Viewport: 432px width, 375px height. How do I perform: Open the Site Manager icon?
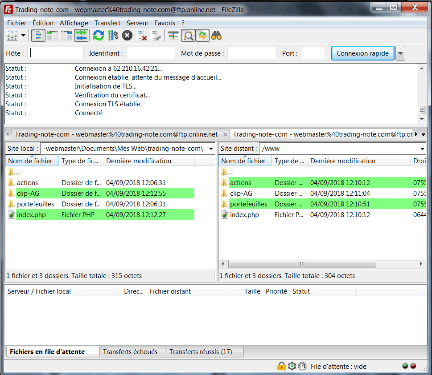point(12,36)
